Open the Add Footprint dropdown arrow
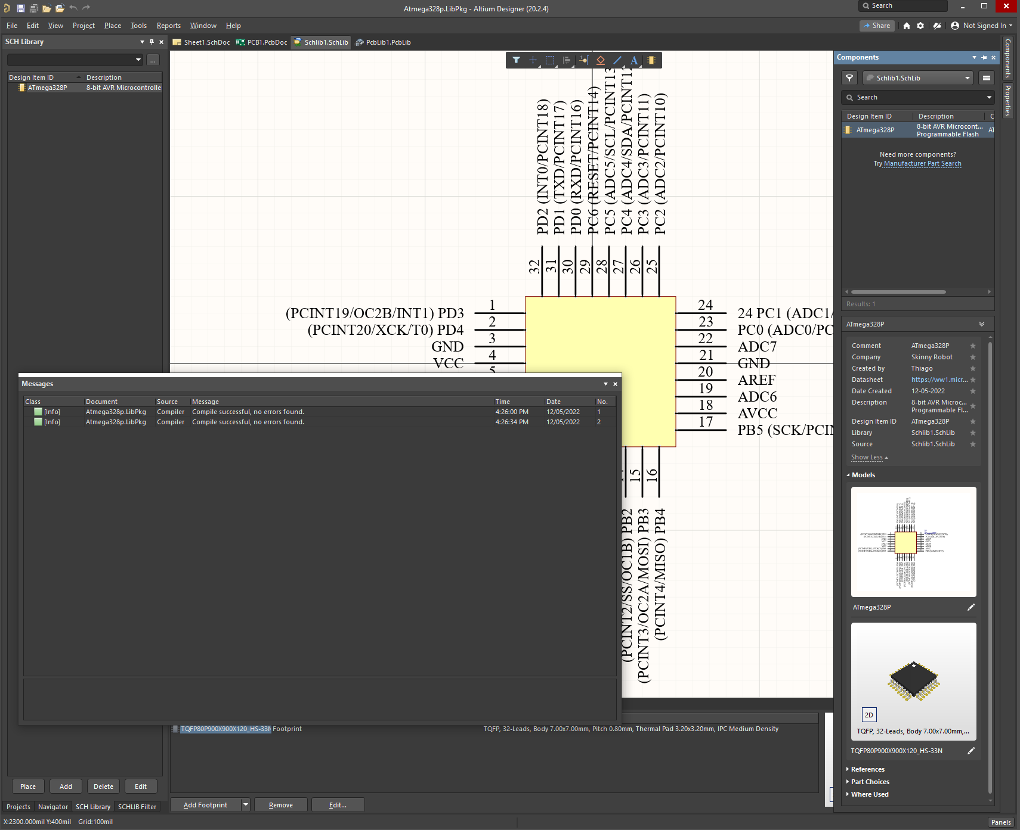The height and width of the screenshot is (830, 1020). point(245,805)
